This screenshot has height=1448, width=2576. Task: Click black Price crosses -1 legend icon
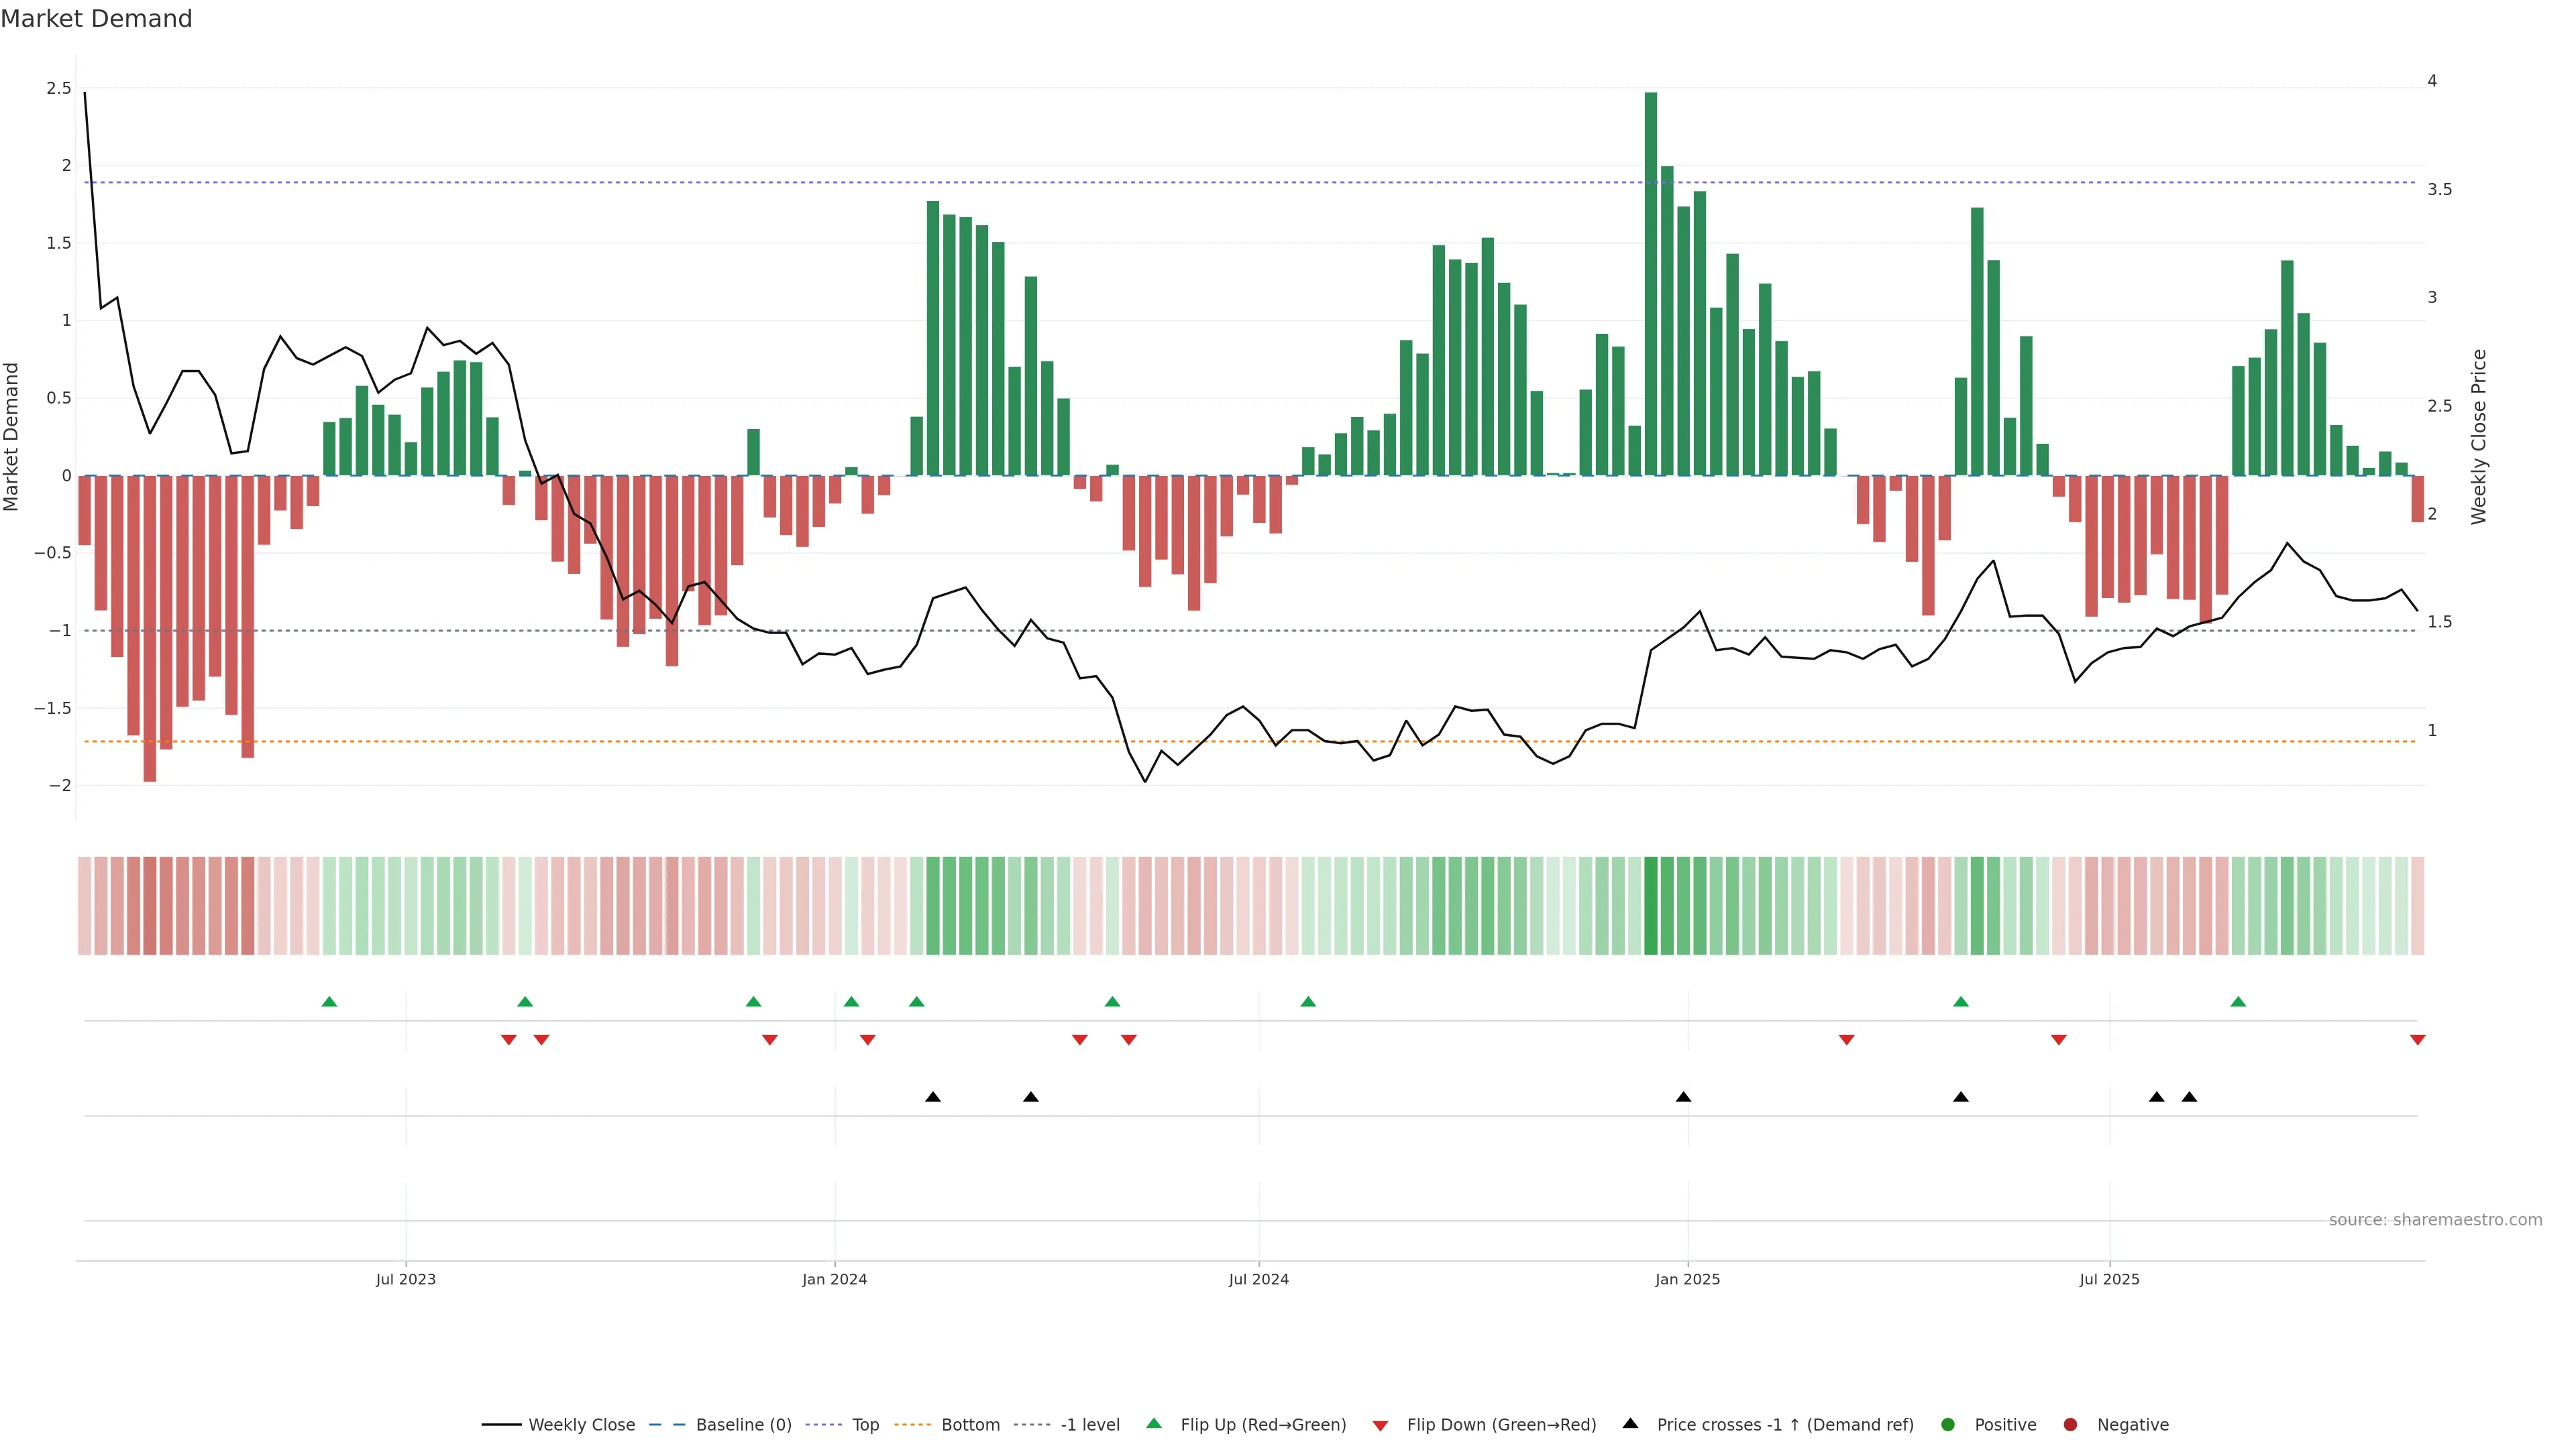[x=1630, y=1423]
